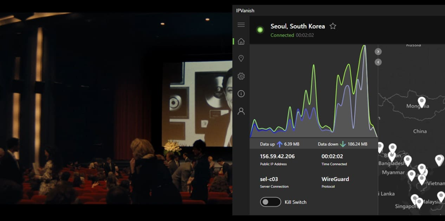Click the green connection status indicator
The width and height of the screenshot is (445, 221).
(x=260, y=30)
